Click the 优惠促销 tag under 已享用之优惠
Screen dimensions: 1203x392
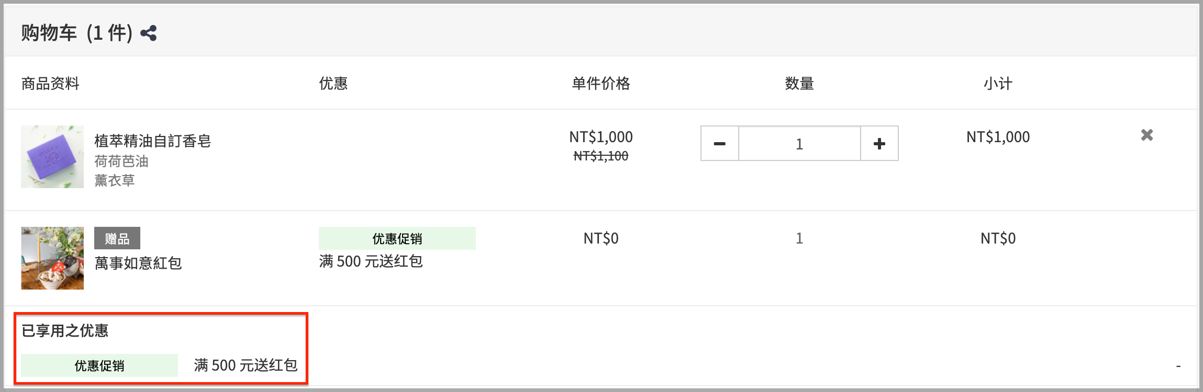[99, 365]
